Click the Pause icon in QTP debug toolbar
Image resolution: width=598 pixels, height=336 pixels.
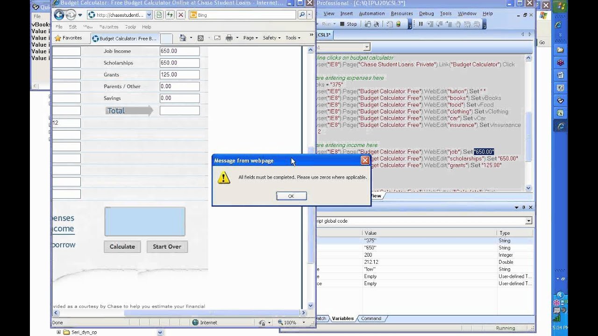pyautogui.click(x=420, y=24)
